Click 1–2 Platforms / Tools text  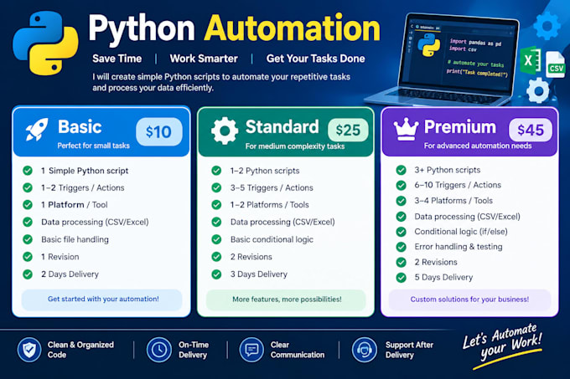point(269,205)
